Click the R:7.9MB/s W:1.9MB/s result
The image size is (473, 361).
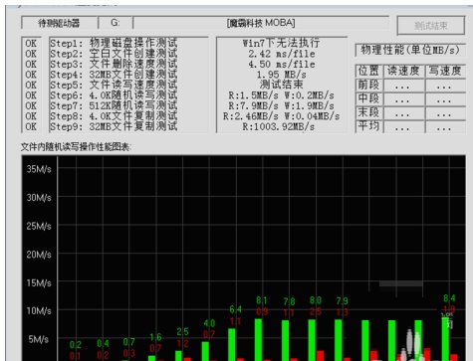281,105
